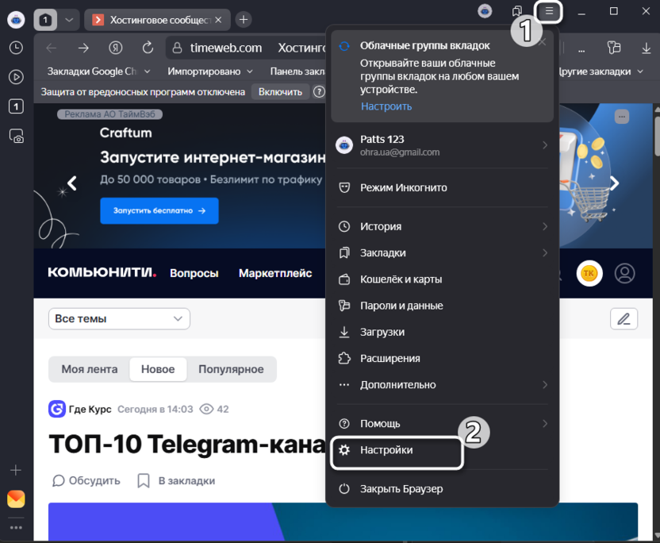
Task: Open the История submenu
Action: [442, 226]
